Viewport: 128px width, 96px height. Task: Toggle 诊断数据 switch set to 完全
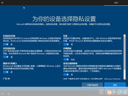tap(66, 59)
